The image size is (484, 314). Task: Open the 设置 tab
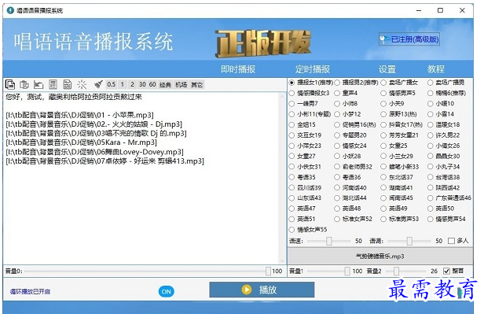pyautogui.click(x=387, y=69)
